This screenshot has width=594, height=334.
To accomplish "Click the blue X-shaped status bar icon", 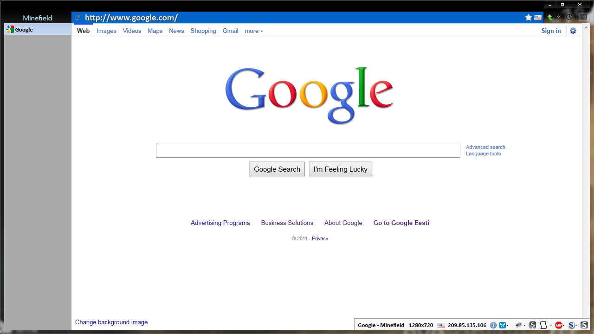I will tap(503, 325).
